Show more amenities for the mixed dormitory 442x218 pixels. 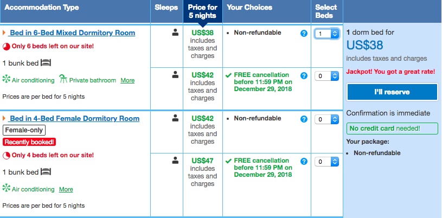point(127,80)
